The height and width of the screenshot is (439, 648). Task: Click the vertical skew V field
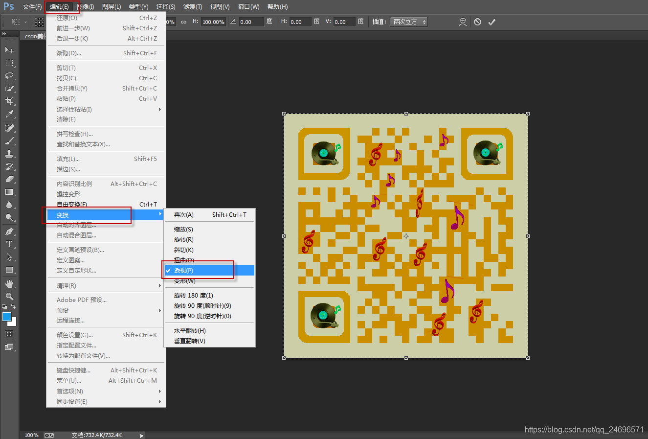pyautogui.click(x=344, y=22)
